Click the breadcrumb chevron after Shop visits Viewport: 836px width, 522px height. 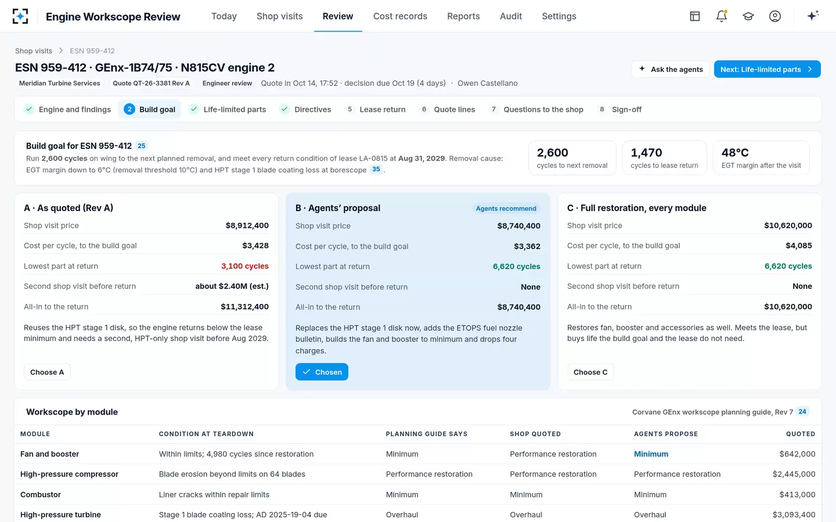(x=61, y=51)
